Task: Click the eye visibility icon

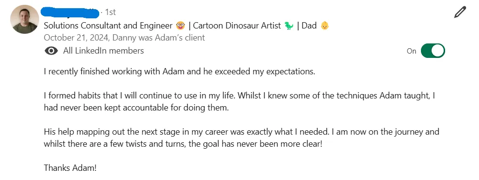Action: (x=51, y=51)
